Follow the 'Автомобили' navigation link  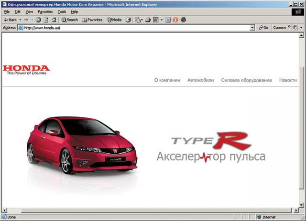pos(200,80)
